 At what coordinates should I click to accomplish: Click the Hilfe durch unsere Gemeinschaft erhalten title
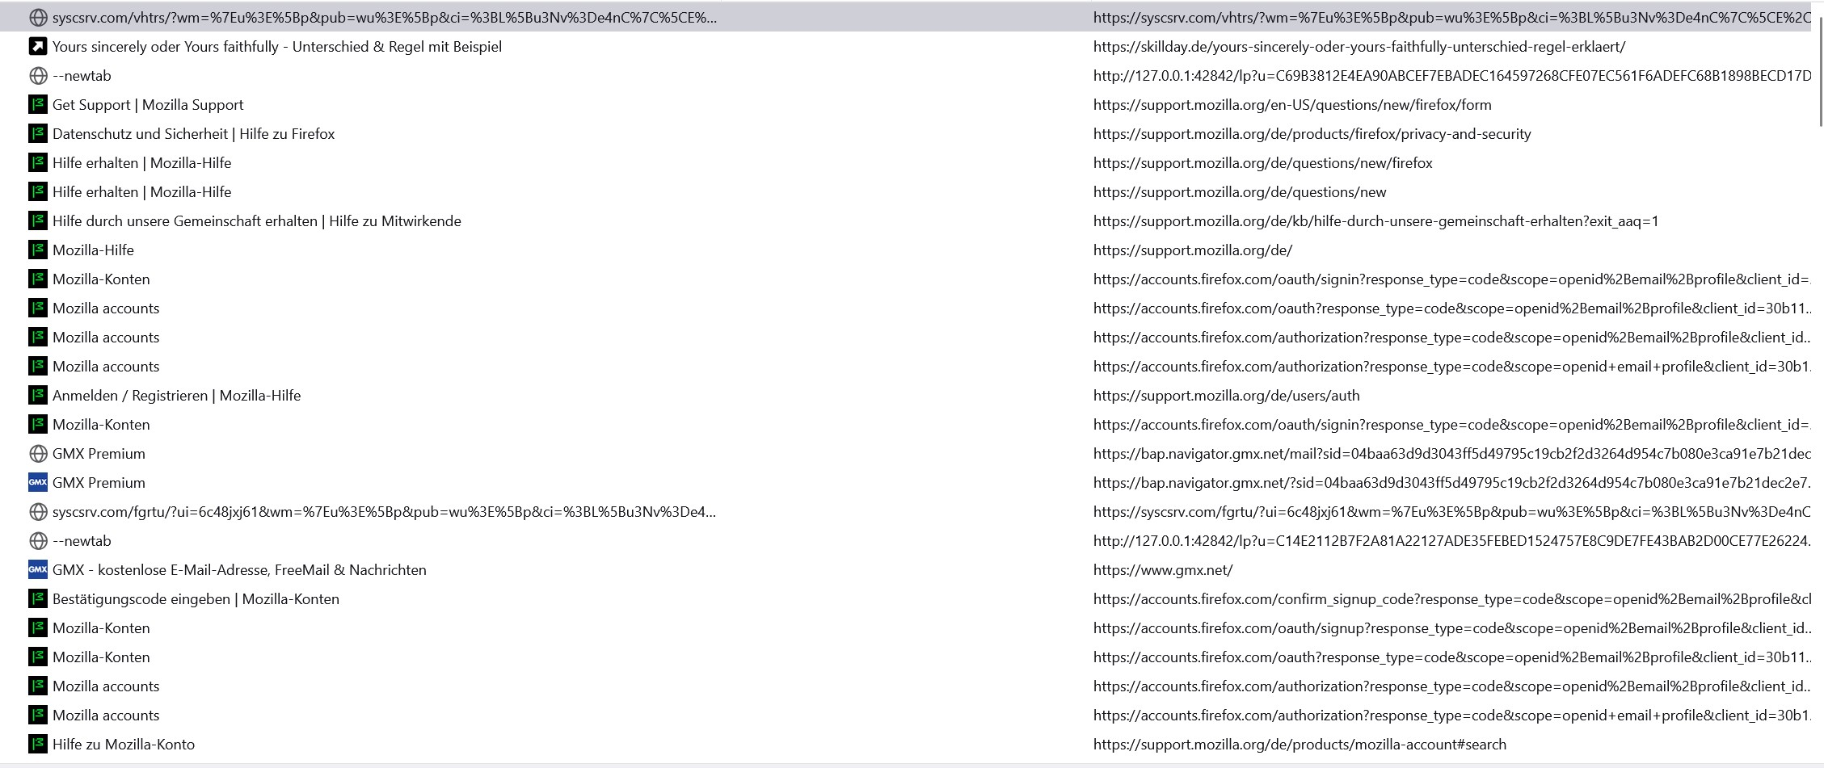coord(257,221)
